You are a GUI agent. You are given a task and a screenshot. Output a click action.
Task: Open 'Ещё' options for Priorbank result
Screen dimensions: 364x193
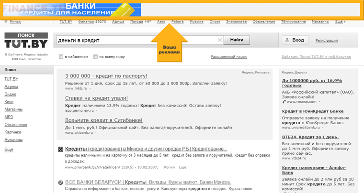(182, 167)
